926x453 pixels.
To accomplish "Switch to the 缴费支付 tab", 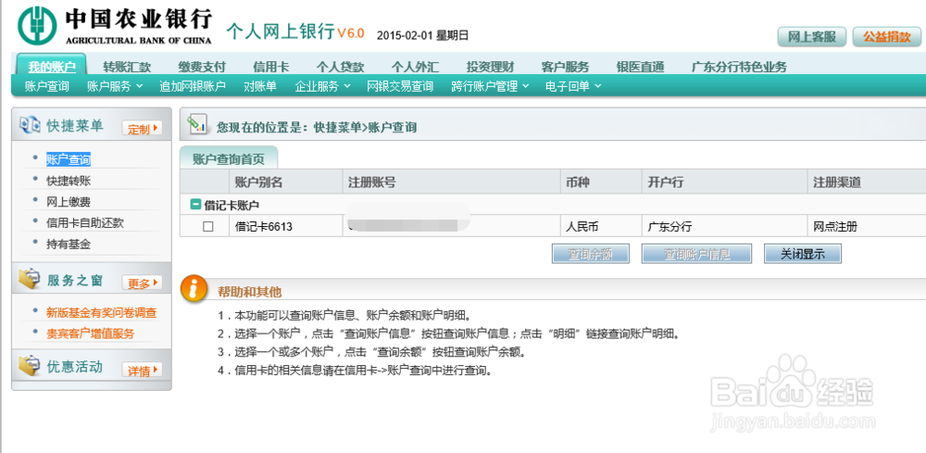I will [202, 67].
